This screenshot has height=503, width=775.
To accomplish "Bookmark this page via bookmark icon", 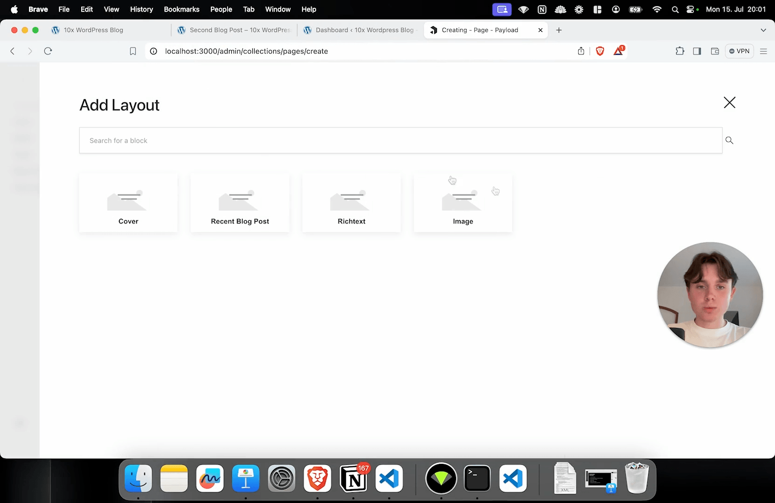I will click(x=133, y=51).
